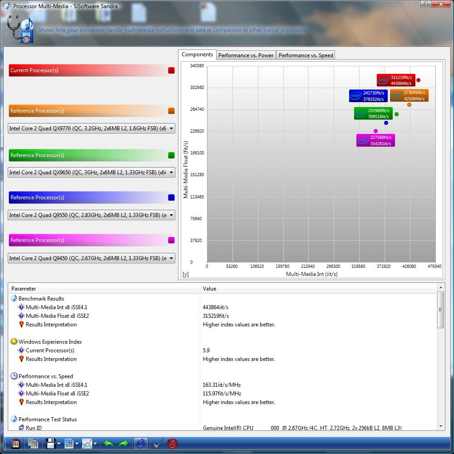Click the 315219fit/s value in results list

[x=216, y=316]
